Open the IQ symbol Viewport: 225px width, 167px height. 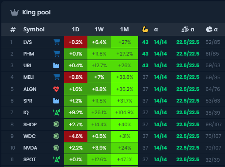(26, 112)
